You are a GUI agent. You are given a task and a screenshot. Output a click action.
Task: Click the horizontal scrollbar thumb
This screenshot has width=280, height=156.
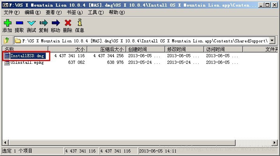[x=122, y=142]
